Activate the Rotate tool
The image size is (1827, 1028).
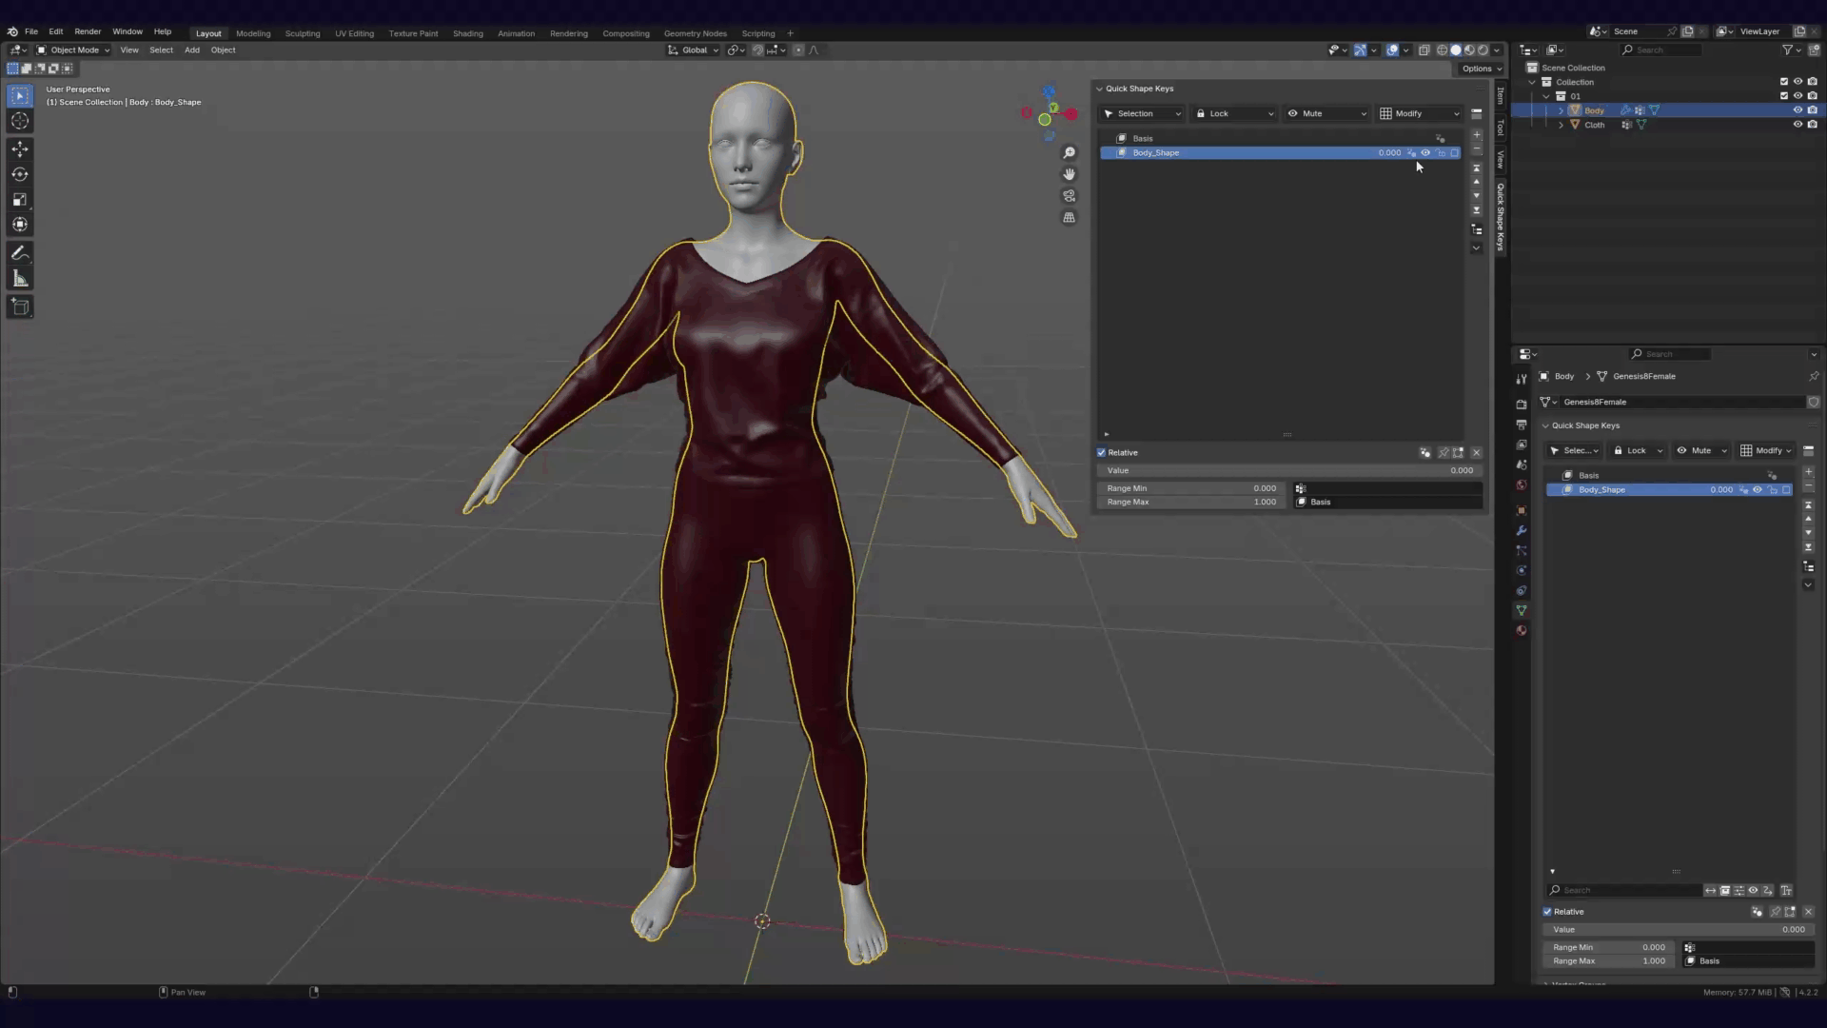click(x=20, y=174)
